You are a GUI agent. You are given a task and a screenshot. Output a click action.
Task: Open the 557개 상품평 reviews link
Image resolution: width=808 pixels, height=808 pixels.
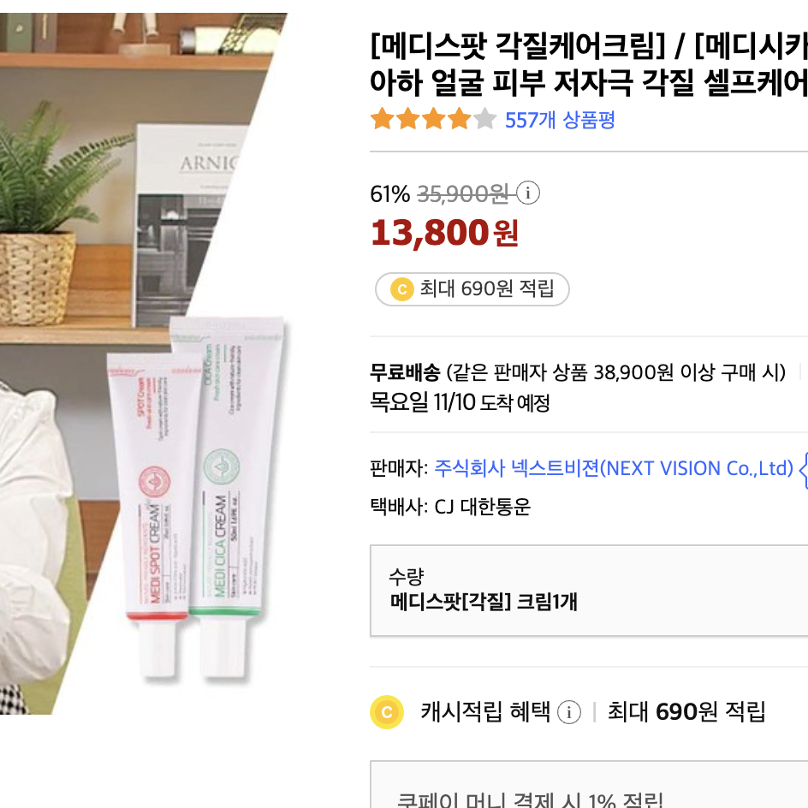560,120
